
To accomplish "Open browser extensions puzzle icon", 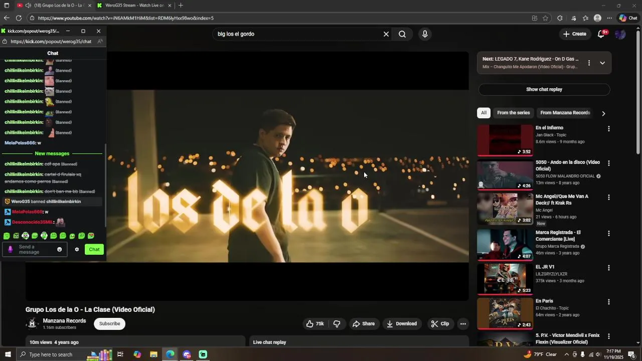I will tap(560, 18).
